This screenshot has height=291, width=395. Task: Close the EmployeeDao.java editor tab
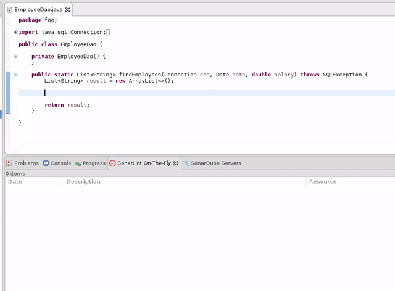(x=67, y=10)
